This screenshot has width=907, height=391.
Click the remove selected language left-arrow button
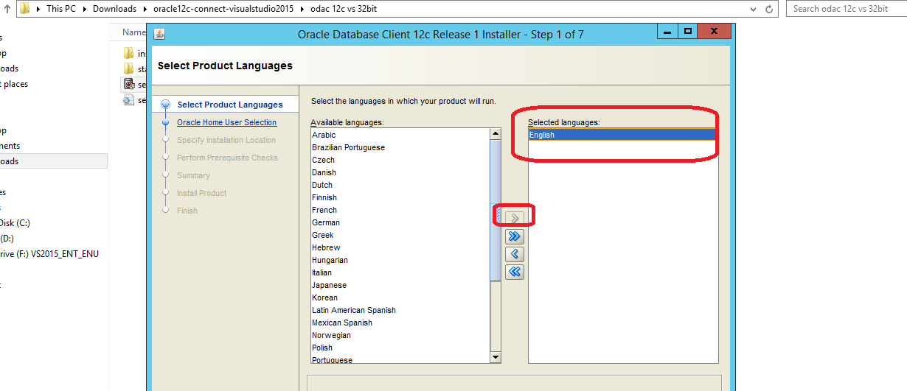coord(514,254)
